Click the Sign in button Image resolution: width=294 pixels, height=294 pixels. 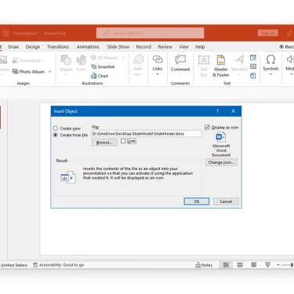point(268,33)
